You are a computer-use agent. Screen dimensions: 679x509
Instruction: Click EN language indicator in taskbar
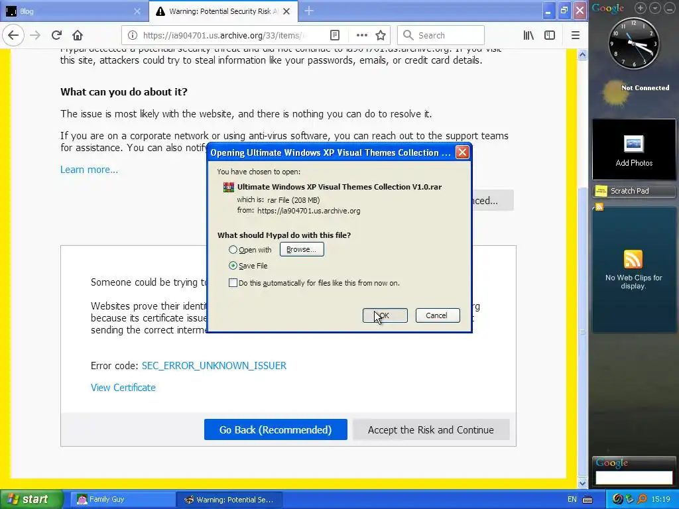point(572,500)
